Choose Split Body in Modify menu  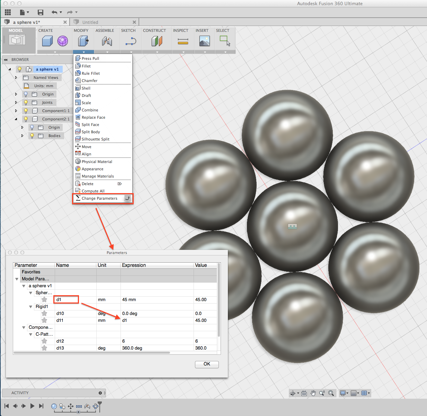(x=91, y=132)
